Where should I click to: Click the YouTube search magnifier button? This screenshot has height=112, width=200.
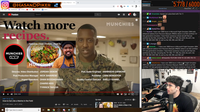(x=98, y=15)
